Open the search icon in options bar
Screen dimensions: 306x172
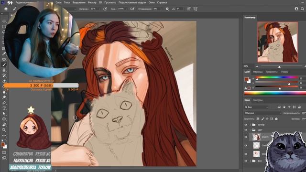point(302,9)
